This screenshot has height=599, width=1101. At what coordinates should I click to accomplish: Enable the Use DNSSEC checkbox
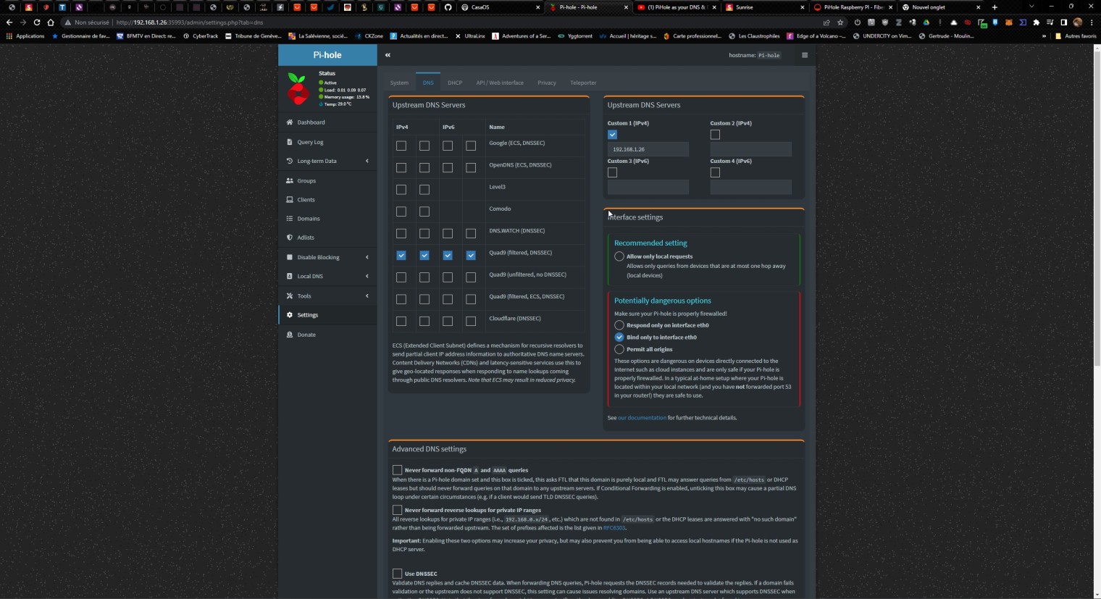click(397, 574)
